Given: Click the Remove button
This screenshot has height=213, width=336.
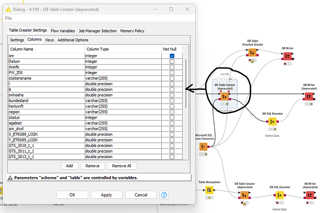Looking at the screenshot, I should point(93,166).
